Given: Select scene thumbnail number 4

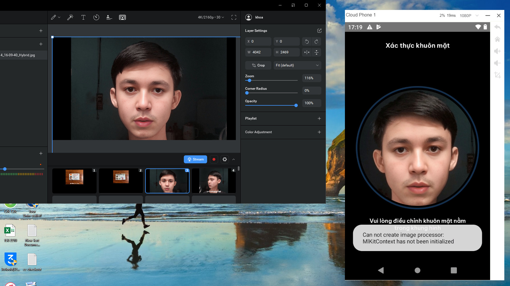Looking at the screenshot, I should [214, 181].
